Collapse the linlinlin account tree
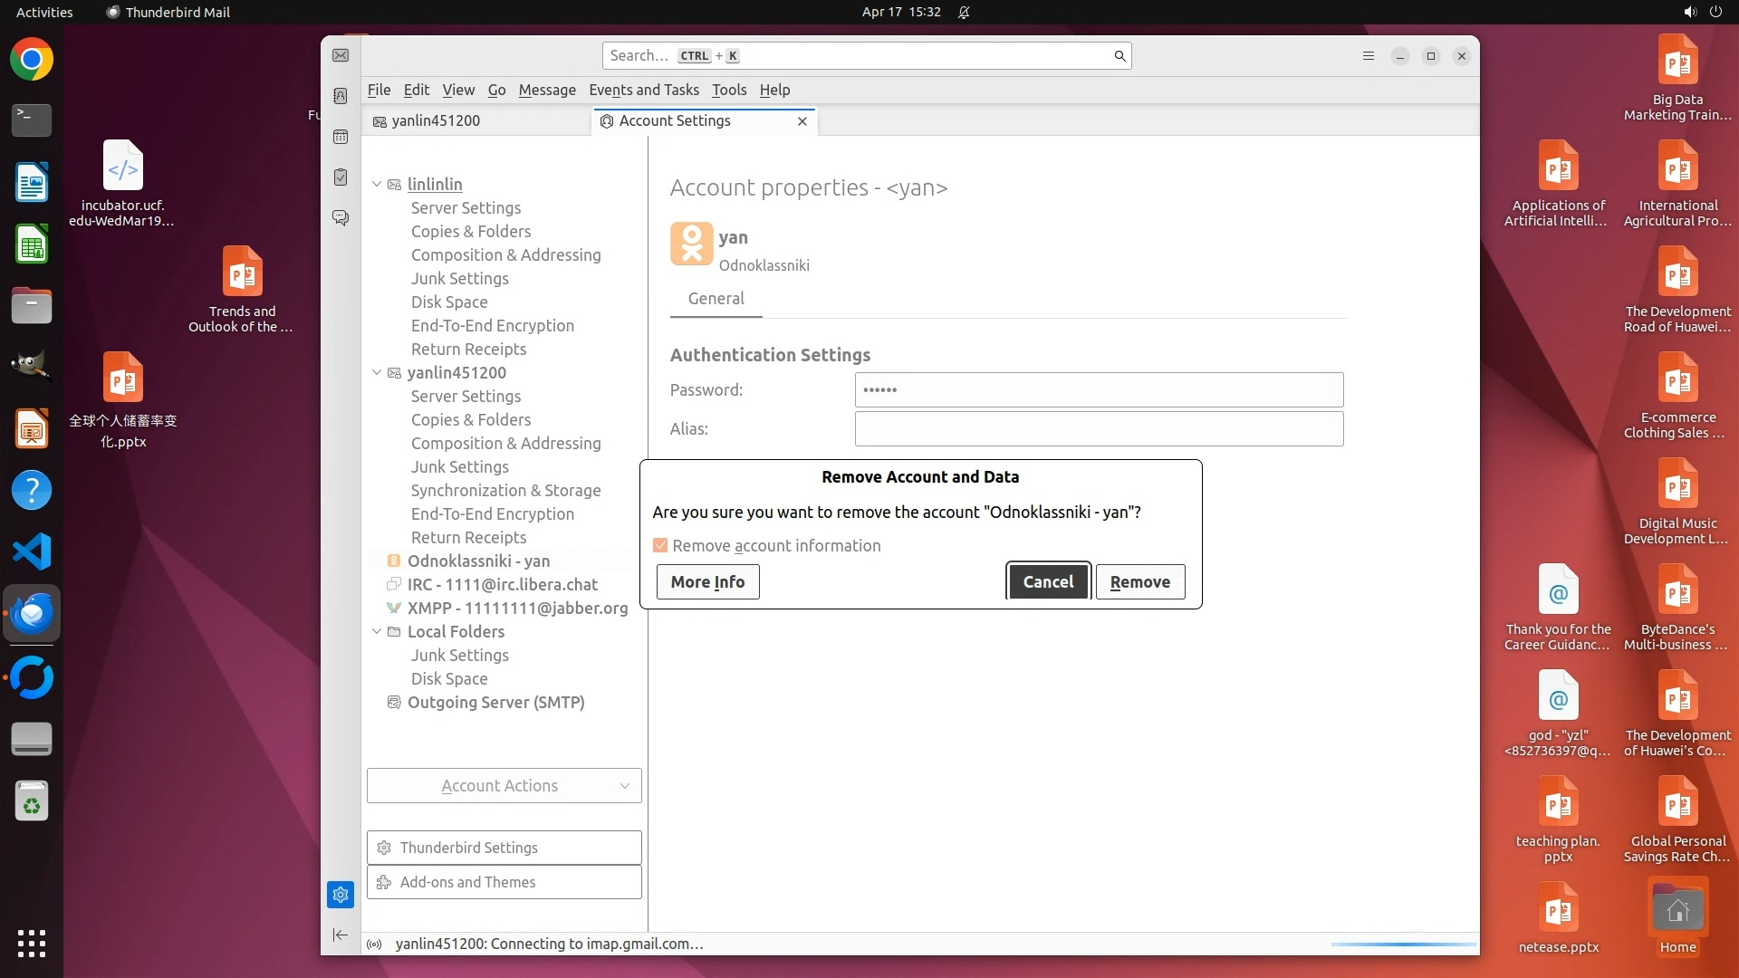1739x978 pixels. 377,184
